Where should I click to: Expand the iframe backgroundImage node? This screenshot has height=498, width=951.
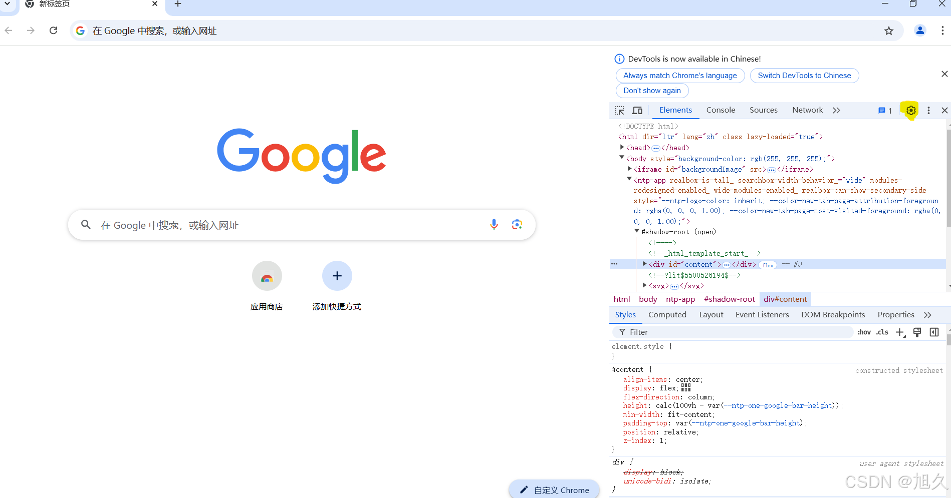click(630, 169)
